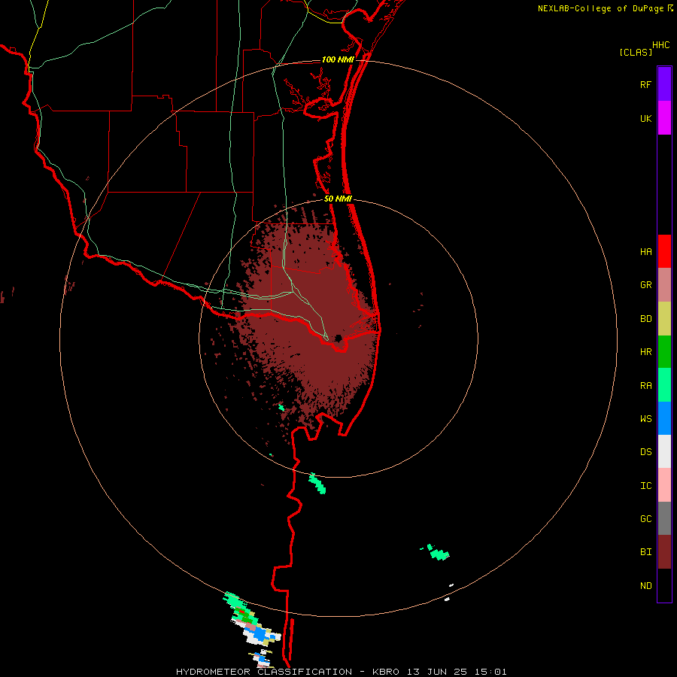Click the GC legend label
The height and width of the screenshot is (677, 677).
point(645,519)
